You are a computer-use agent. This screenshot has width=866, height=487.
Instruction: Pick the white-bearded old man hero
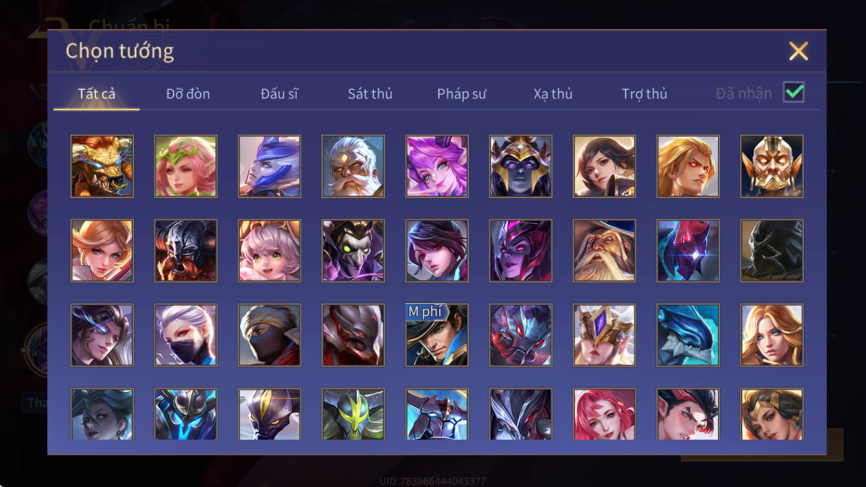[353, 166]
